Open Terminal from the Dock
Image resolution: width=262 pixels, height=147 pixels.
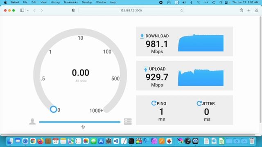131,141
